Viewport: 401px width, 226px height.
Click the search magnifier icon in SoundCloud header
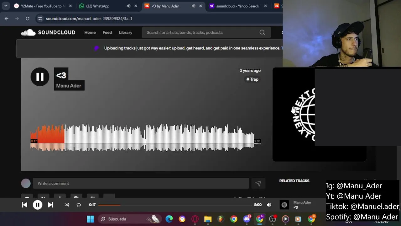point(262,32)
